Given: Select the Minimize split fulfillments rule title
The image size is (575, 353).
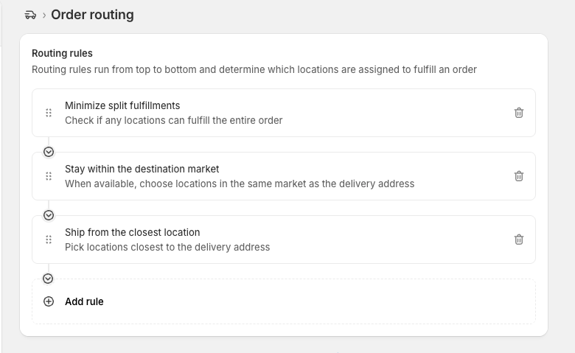Looking at the screenshot, I should pos(122,105).
